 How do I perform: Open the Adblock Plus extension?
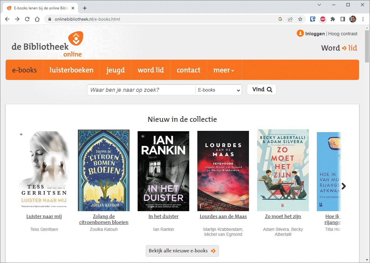point(323,19)
